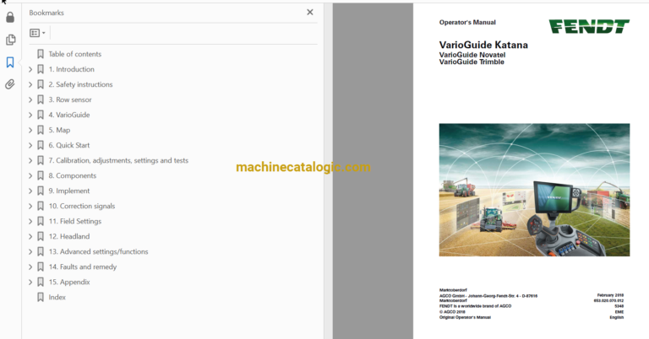Jump to 2. Safety instructions text
Viewport: 649px width, 339px height.
[x=81, y=84]
